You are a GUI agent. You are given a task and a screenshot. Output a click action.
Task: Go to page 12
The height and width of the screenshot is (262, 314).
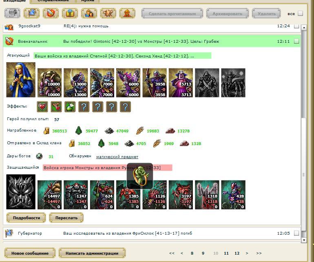[237, 253]
